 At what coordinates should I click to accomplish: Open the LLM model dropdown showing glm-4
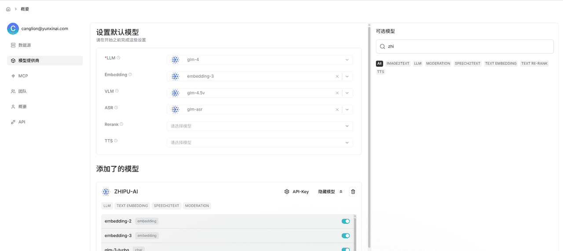pyautogui.click(x=260, y=60)
